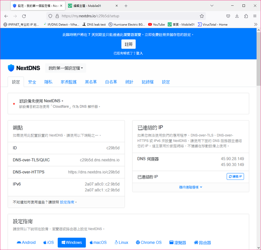Image resolution: width=261 pixels, height=250 pixels.
Task: Click the DNS-over-TLS address c29b5d.dns.nextdns.io
Action: 100,160
